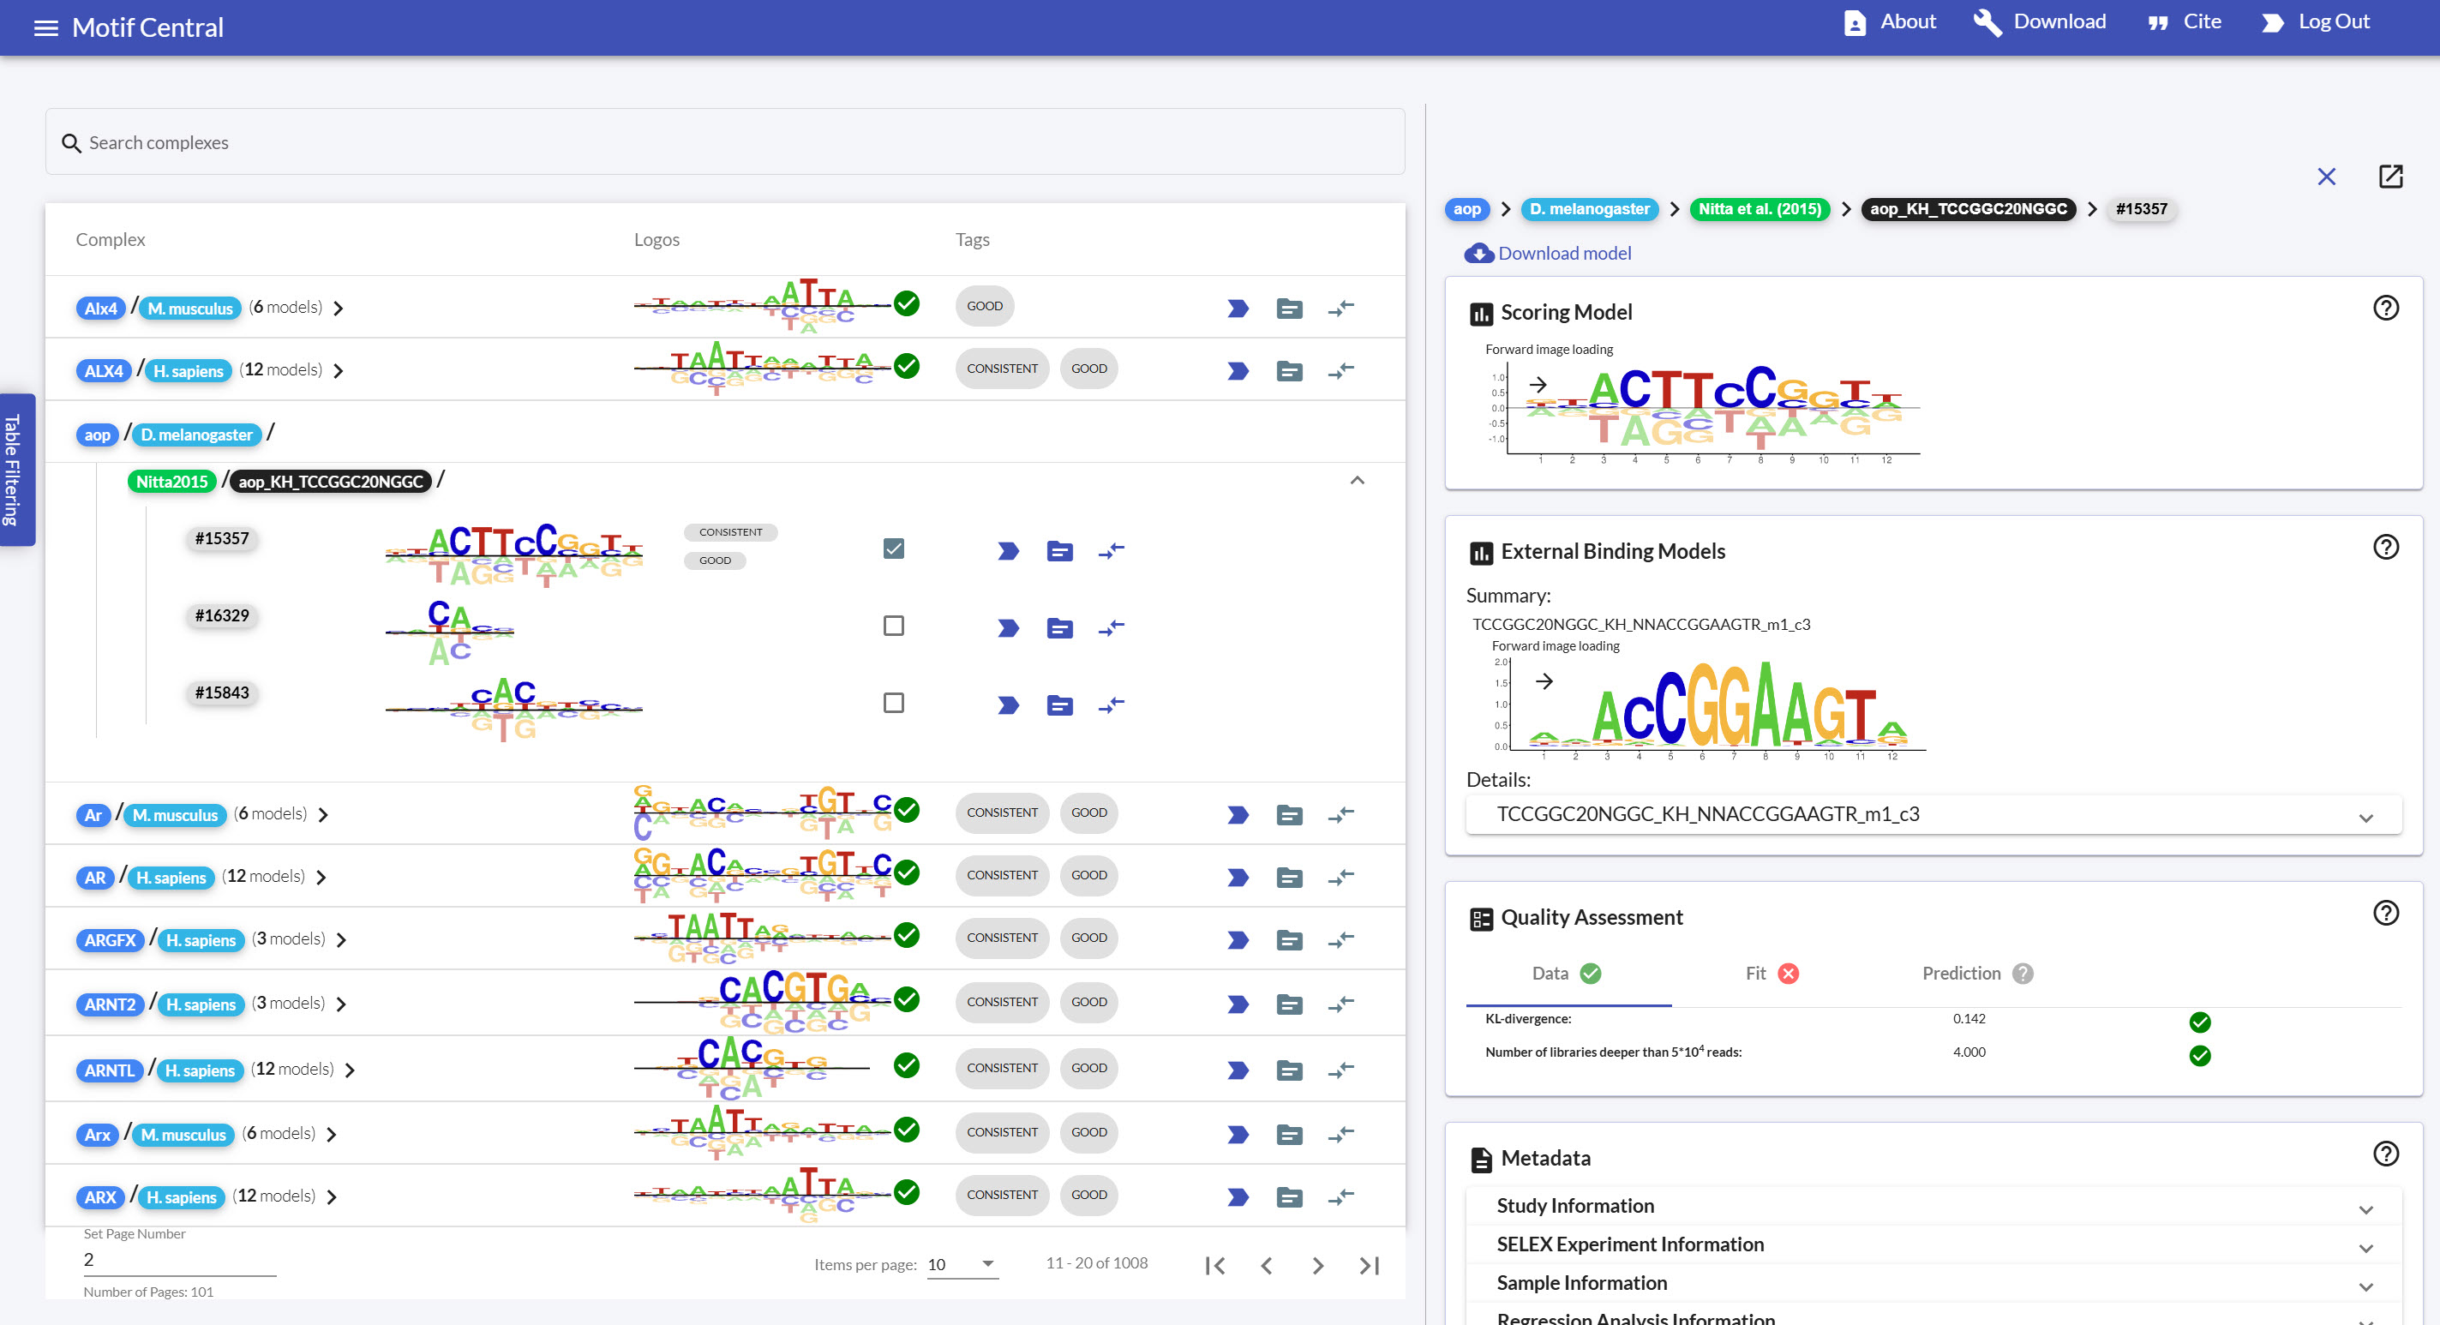Check the checkbox for model #16329
The height and width of the screenshot is (1325, 2440).
point(893,626)
